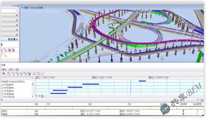207x119 pixels.
Task: Click the finish date cell 6/15/2017 17:24:28
Action: [x=129, y=114]
